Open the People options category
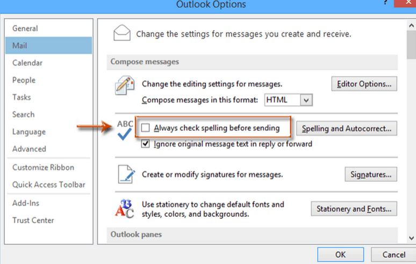416x264 pixels. [48, 80]
